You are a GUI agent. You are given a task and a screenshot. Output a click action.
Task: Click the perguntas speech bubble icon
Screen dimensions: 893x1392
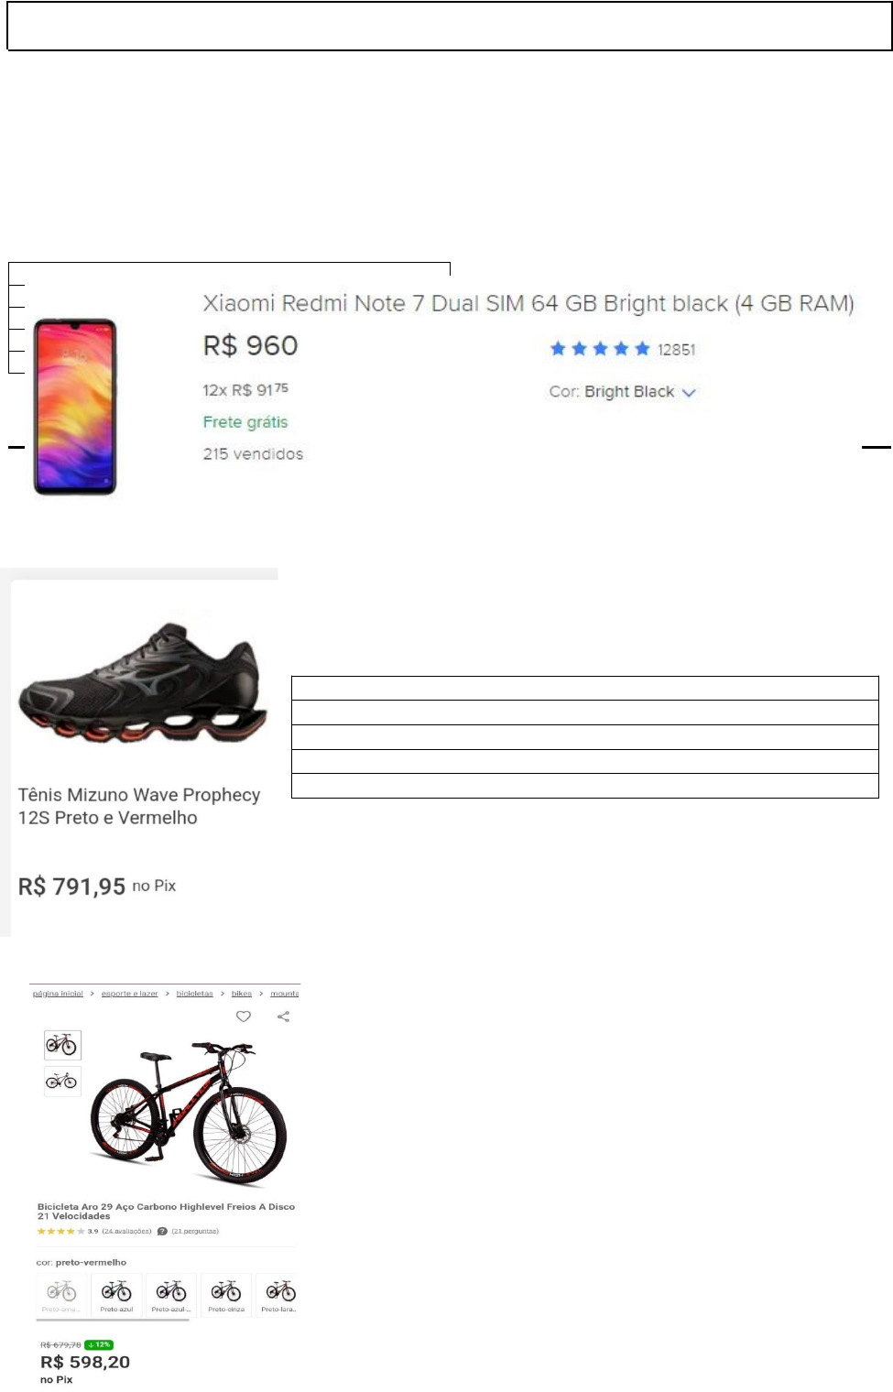pos(162,1232)
